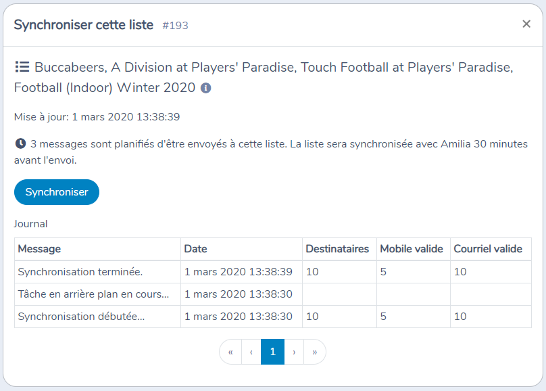Click the Destinataires column header

[x=339, y=249]
